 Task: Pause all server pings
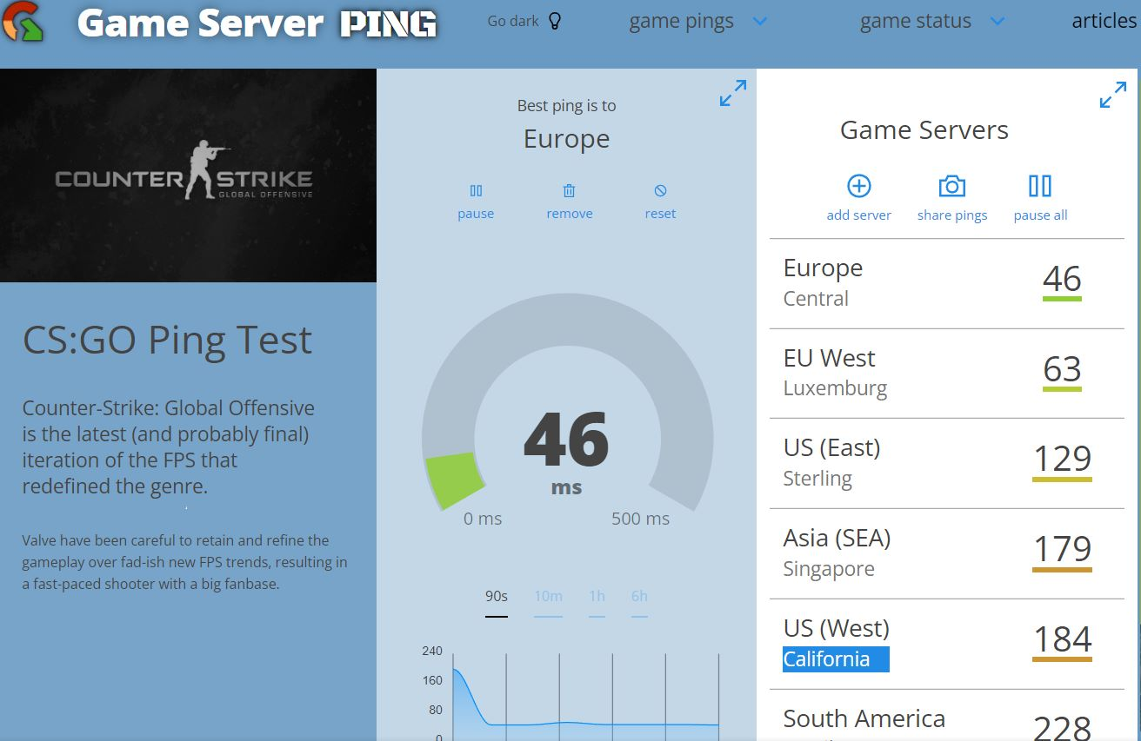[1040, 198]
